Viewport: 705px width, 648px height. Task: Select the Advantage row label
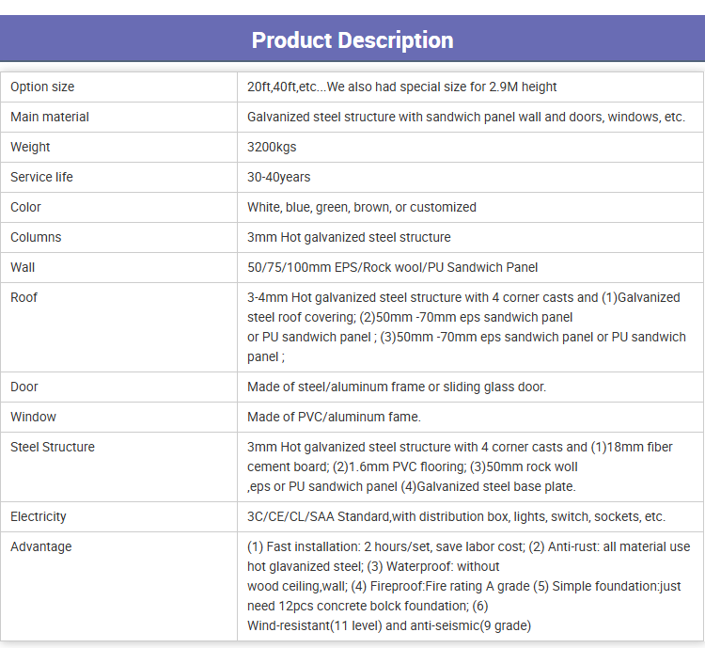coord(41,546)
